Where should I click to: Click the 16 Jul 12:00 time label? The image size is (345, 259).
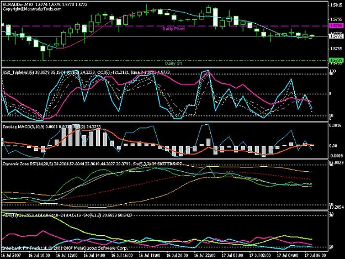coord(67,256)
